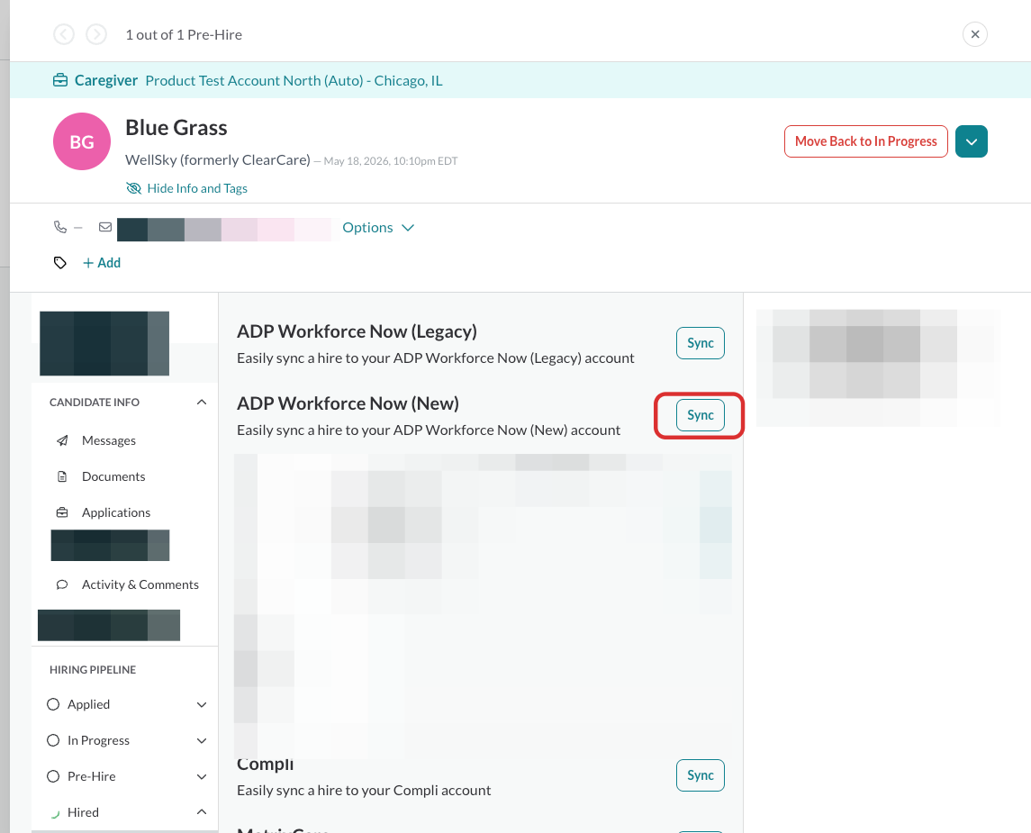Add a new tag
1031x833 pixels.
click(102, 262)
